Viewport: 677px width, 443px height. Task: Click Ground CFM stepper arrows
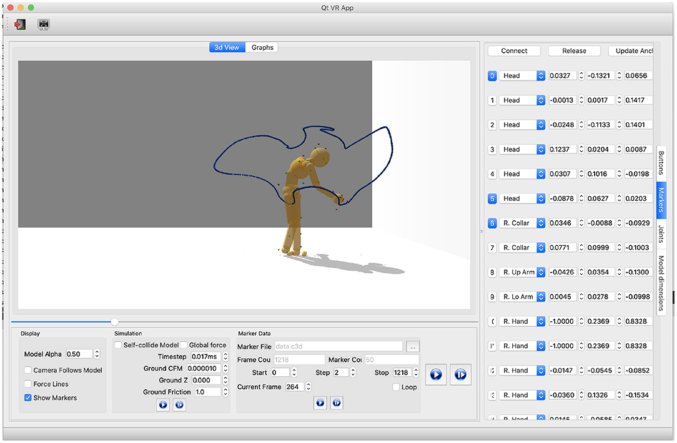click(x=225, y=368)
